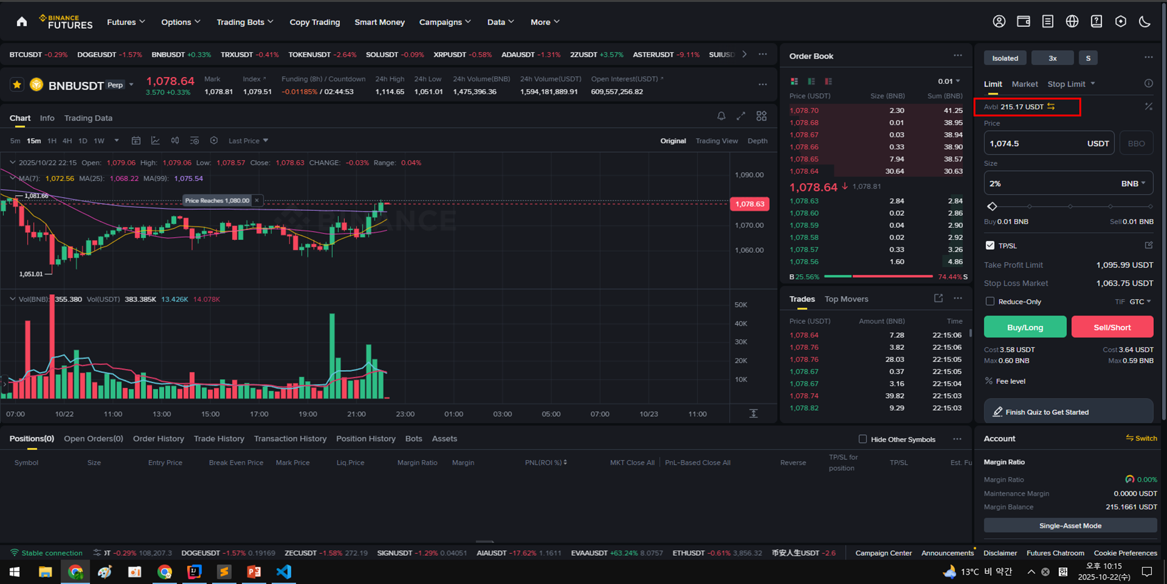Change the size unit BNB dropdown

pyautogui.click(x=1133, y=183)
